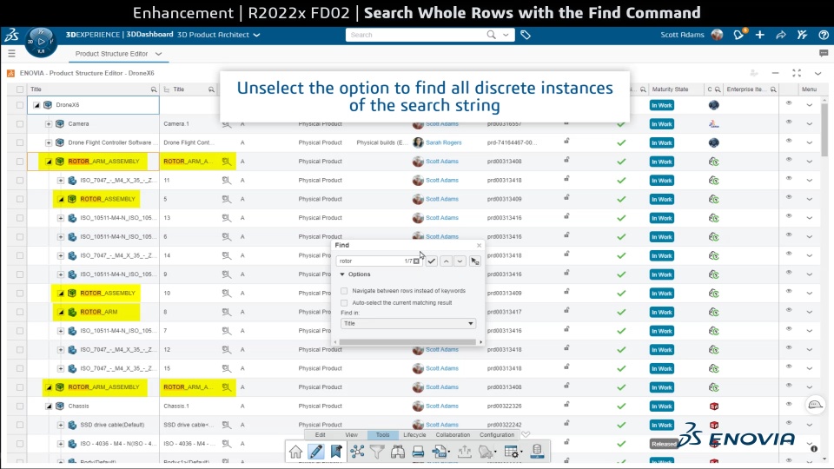Open the hamburger menu at top left

[11, 53]
